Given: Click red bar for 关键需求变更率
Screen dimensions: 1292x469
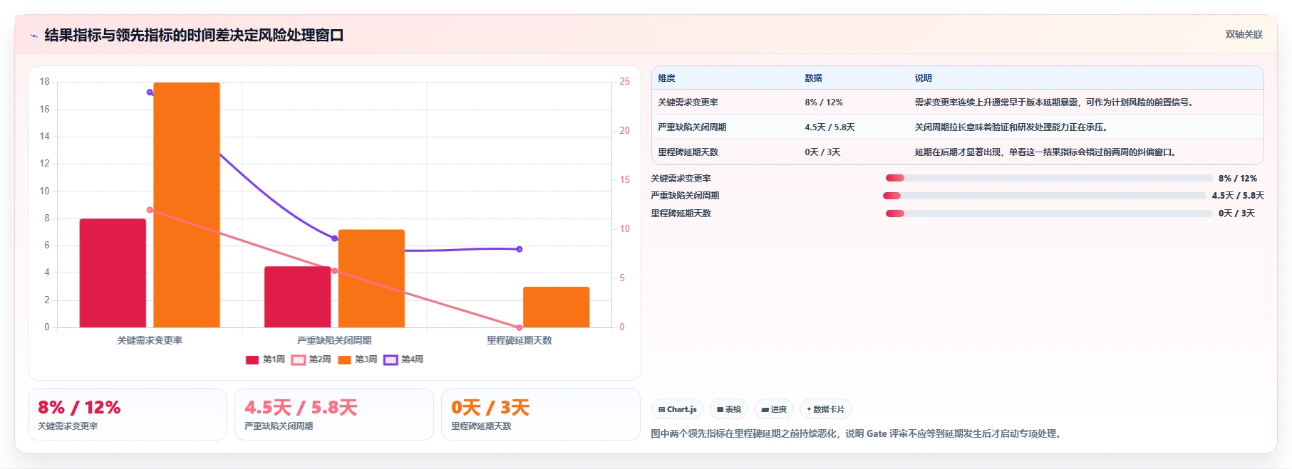Looking at the screenshot, I should pyautogui.click(x=113, y=273).
